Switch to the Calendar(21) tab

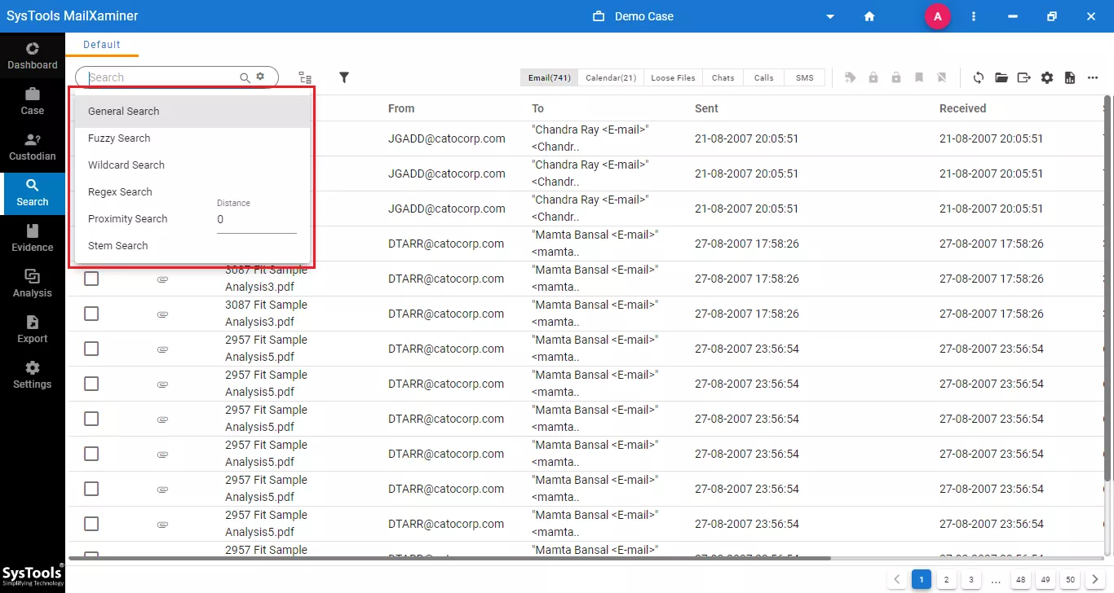click(611, 77)
